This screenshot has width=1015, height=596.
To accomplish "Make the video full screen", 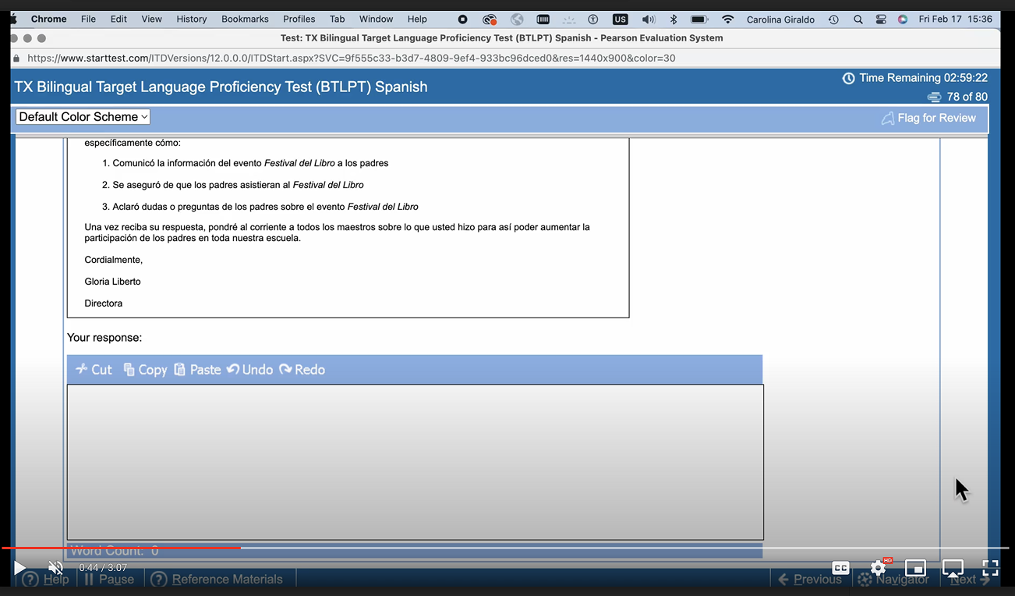I will 990,568.
